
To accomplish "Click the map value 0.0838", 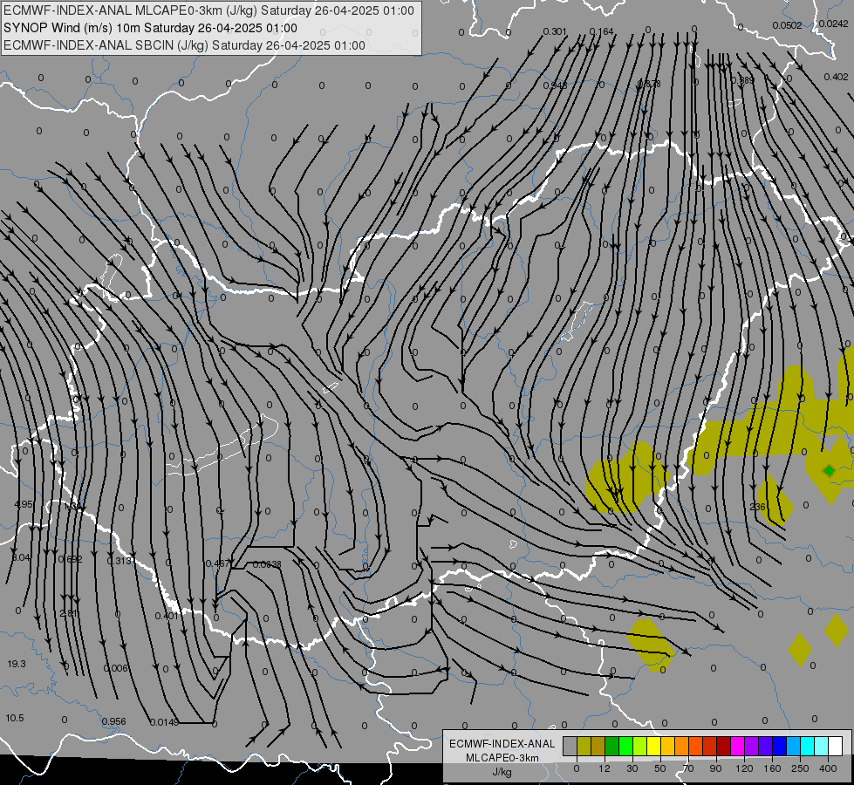I will 267,564.
